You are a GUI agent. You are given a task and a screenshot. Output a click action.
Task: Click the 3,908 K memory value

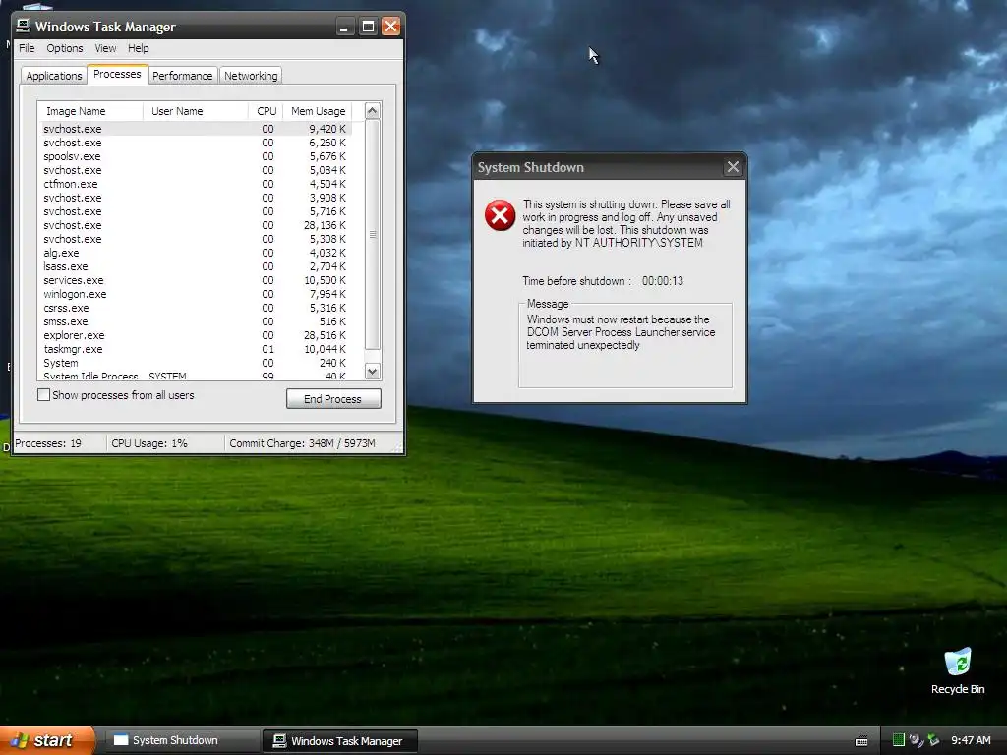click(x=327, y=198)
